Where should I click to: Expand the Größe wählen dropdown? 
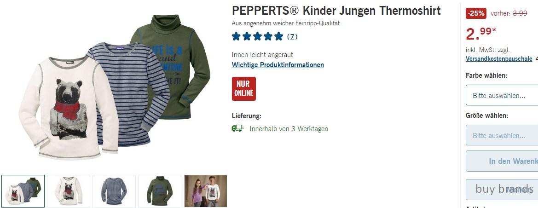pyautogui.click(x=502, y=135)
